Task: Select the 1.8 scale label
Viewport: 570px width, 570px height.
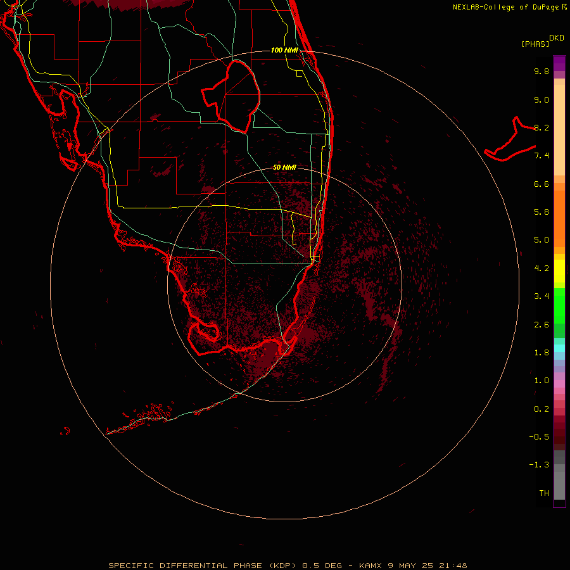Action: (541, 353)
